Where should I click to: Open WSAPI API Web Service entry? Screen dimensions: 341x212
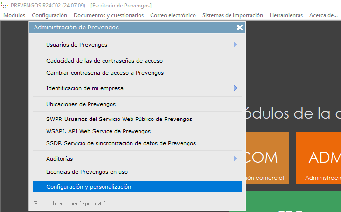pos(98,131)
